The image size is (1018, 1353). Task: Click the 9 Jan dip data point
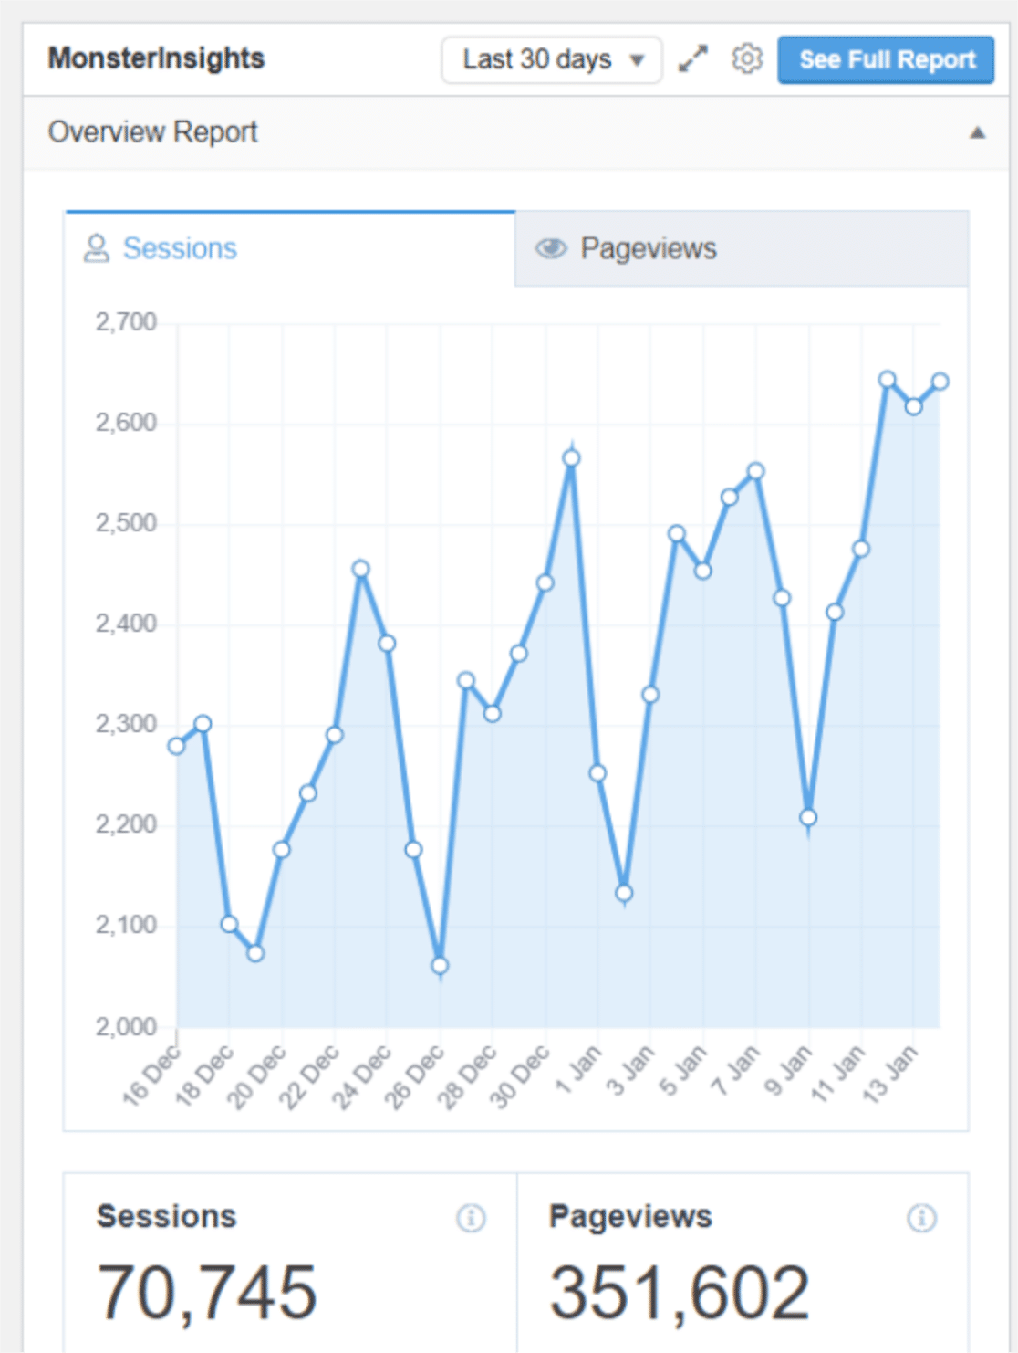tap(808, 817)
